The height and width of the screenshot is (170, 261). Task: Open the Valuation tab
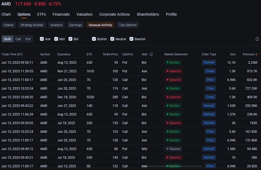tap(84, 14)
